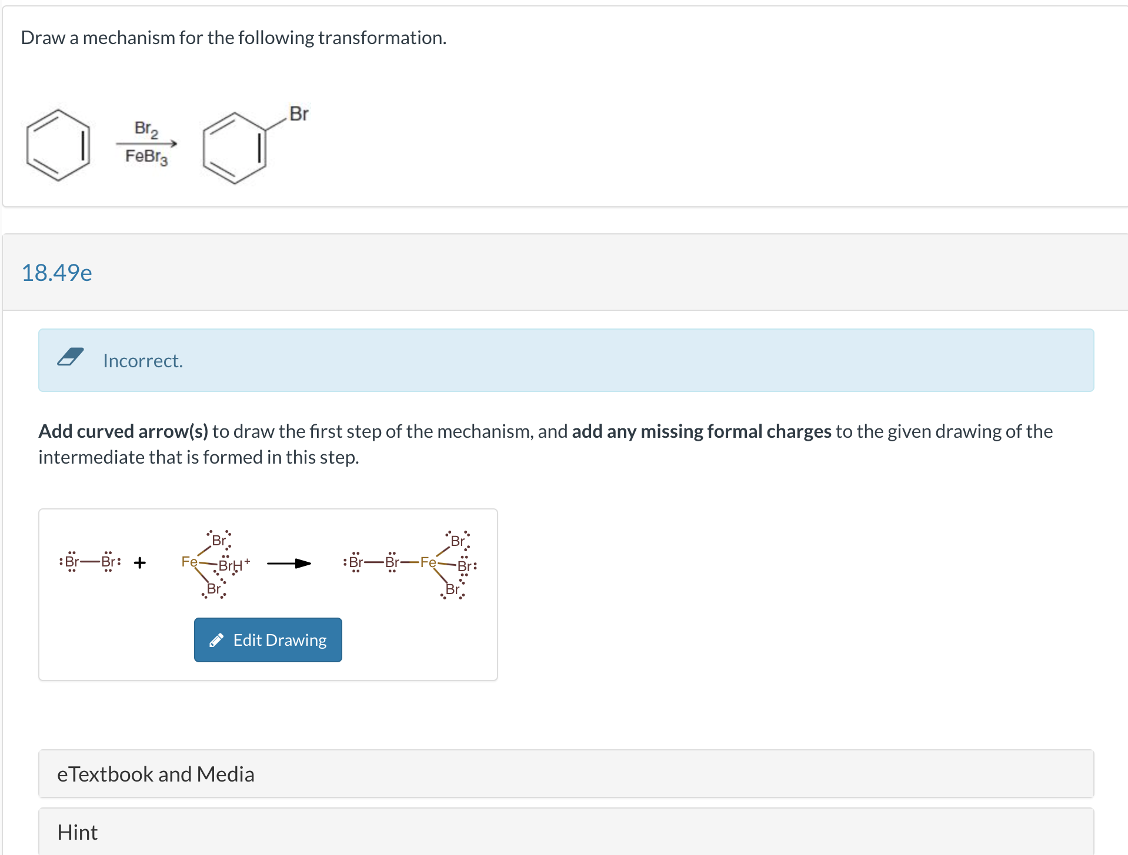Screen dimensions: 1128x855
Task: Click the Br—Br reactant structure
Action: click(89, 563)
